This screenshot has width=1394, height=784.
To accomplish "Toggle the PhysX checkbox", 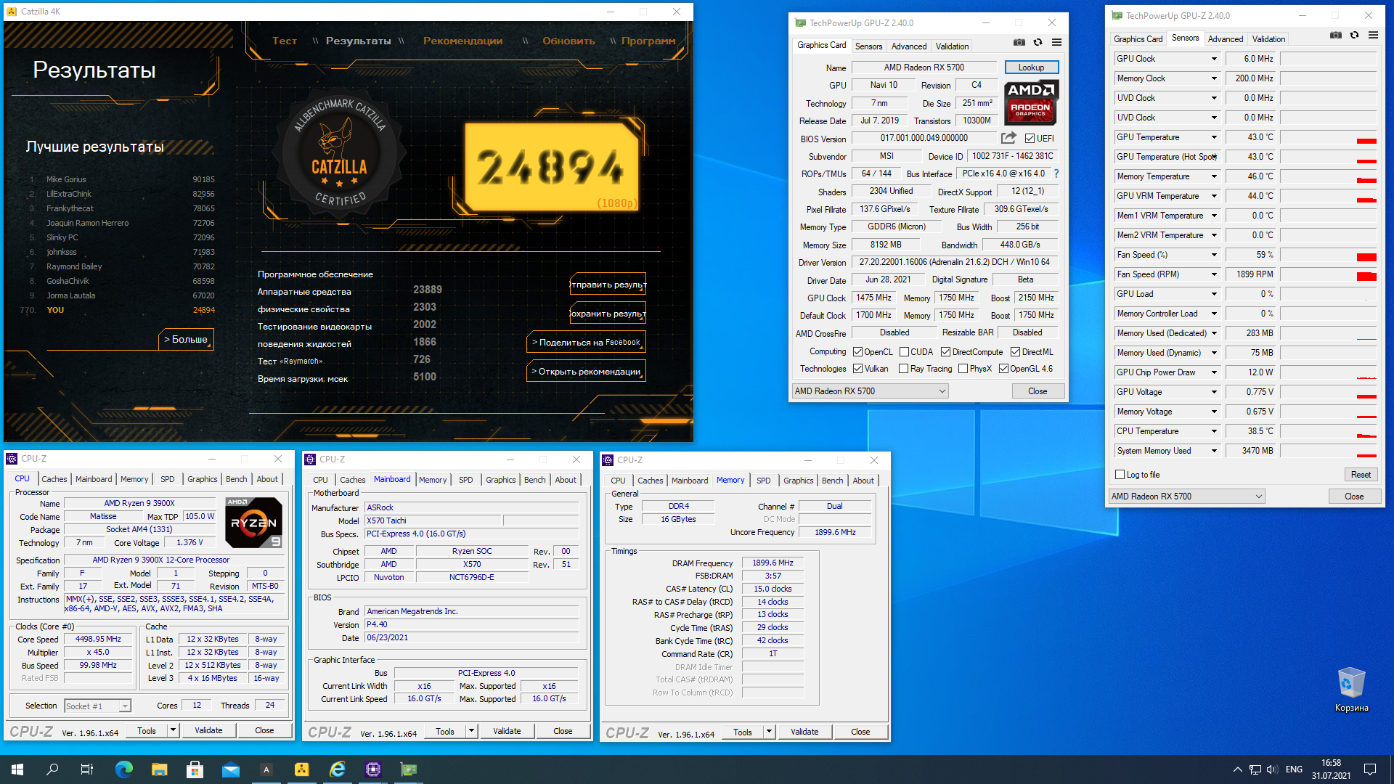I will pos(963,369).
